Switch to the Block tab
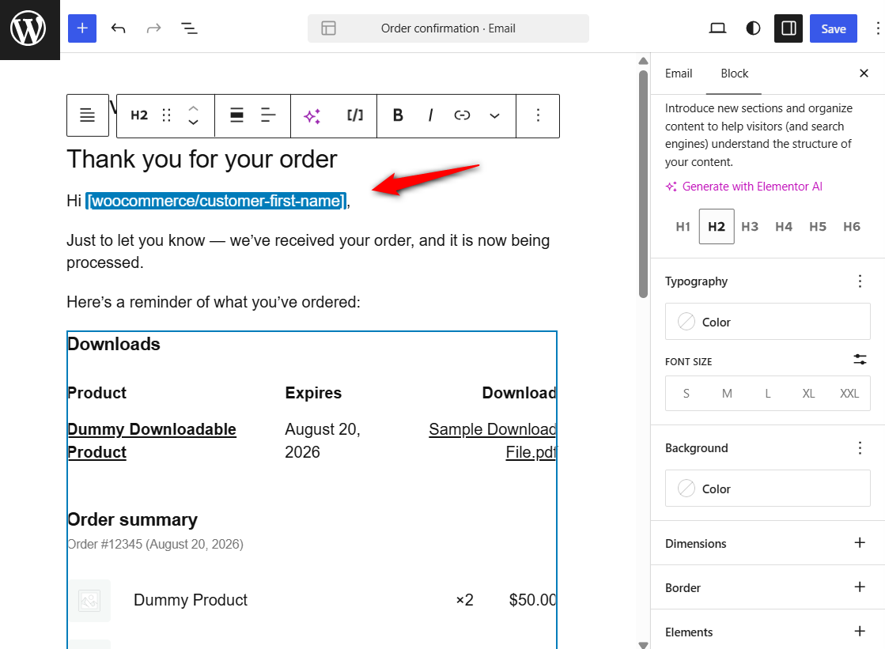Viewport: 885px width, 649px height. [734, 74]
